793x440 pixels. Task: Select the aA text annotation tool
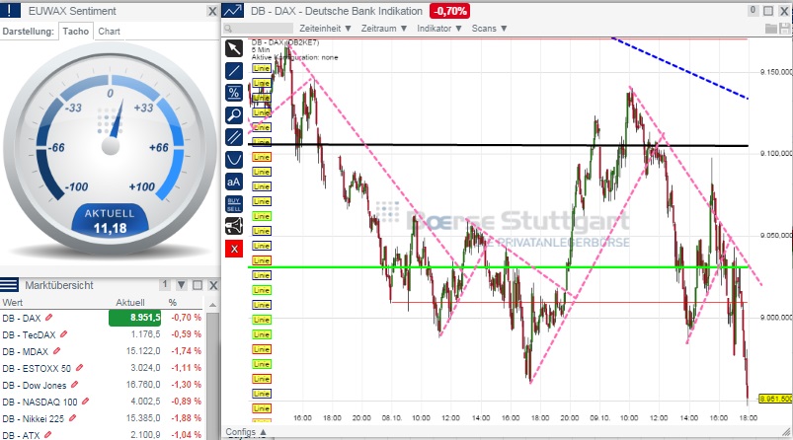pyautogui.click(x=234, y=182)
